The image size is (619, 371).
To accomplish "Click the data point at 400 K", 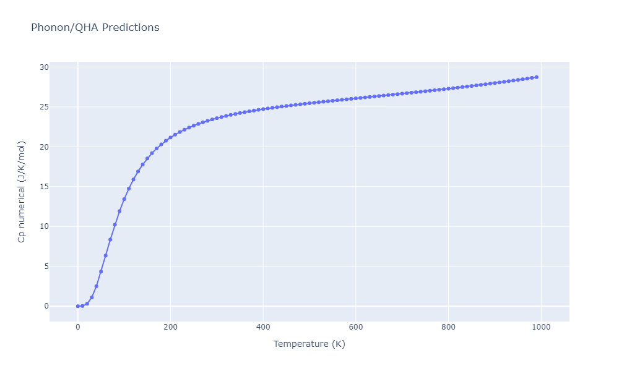I will (263, 109).
